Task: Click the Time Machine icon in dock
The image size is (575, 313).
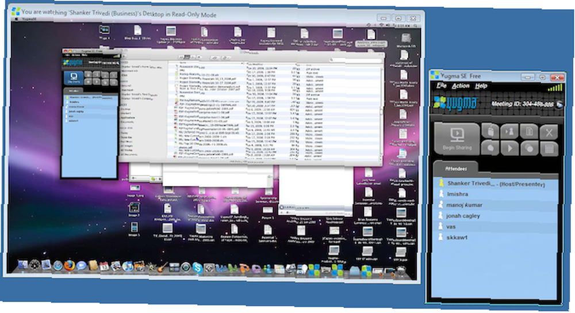Action: click(x=186, y=268)
